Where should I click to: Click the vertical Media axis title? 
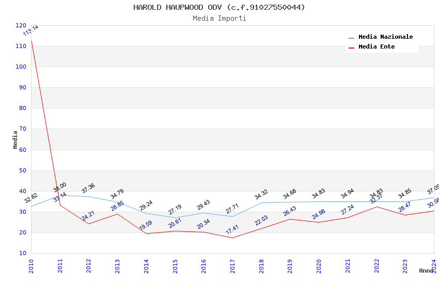(x=15, y=139)
